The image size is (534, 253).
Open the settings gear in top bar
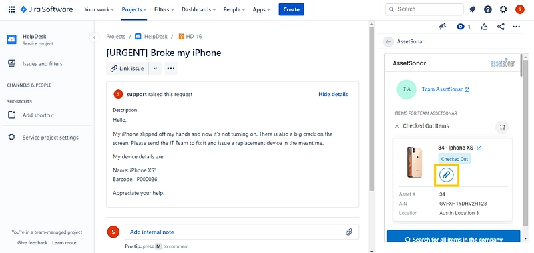pos(503,9)
